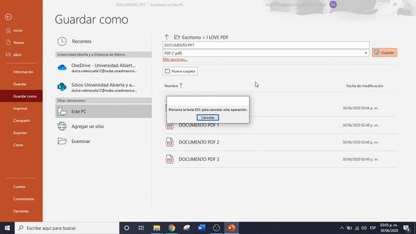Open the notification center icon

point(407,228)
